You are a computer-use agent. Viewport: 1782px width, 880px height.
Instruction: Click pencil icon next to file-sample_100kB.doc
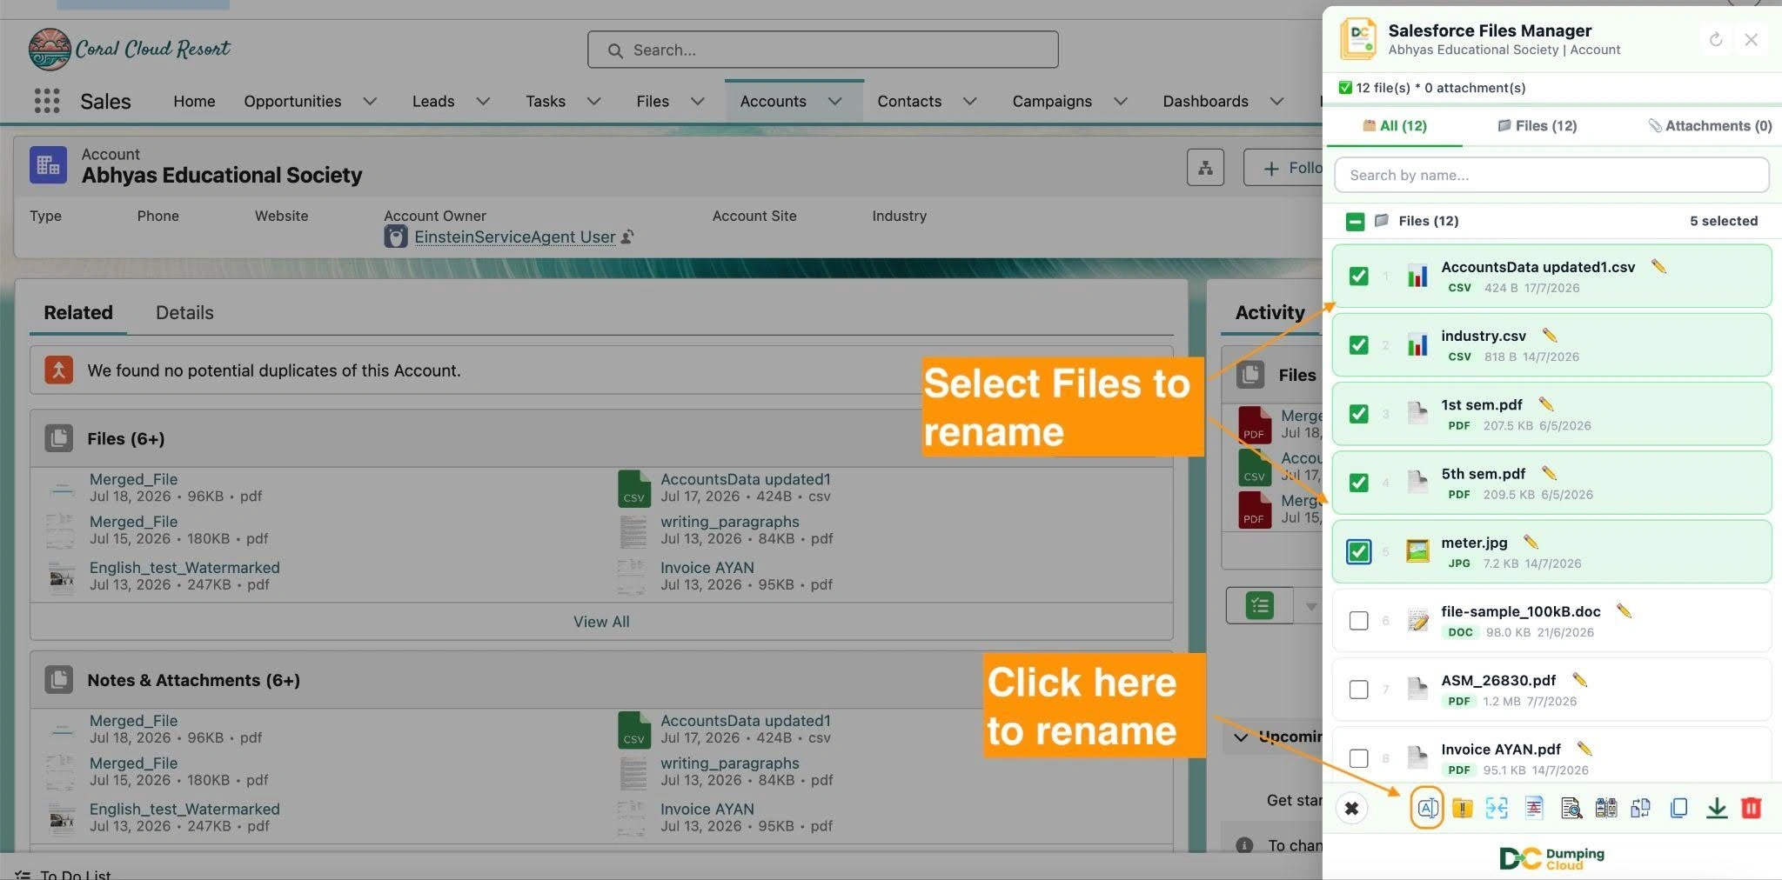pyautogui.click(x=1624, y=610)
